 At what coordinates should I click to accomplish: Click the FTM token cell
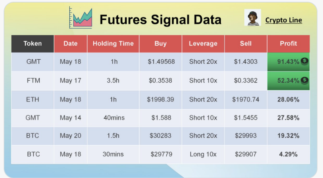(33, 80)
